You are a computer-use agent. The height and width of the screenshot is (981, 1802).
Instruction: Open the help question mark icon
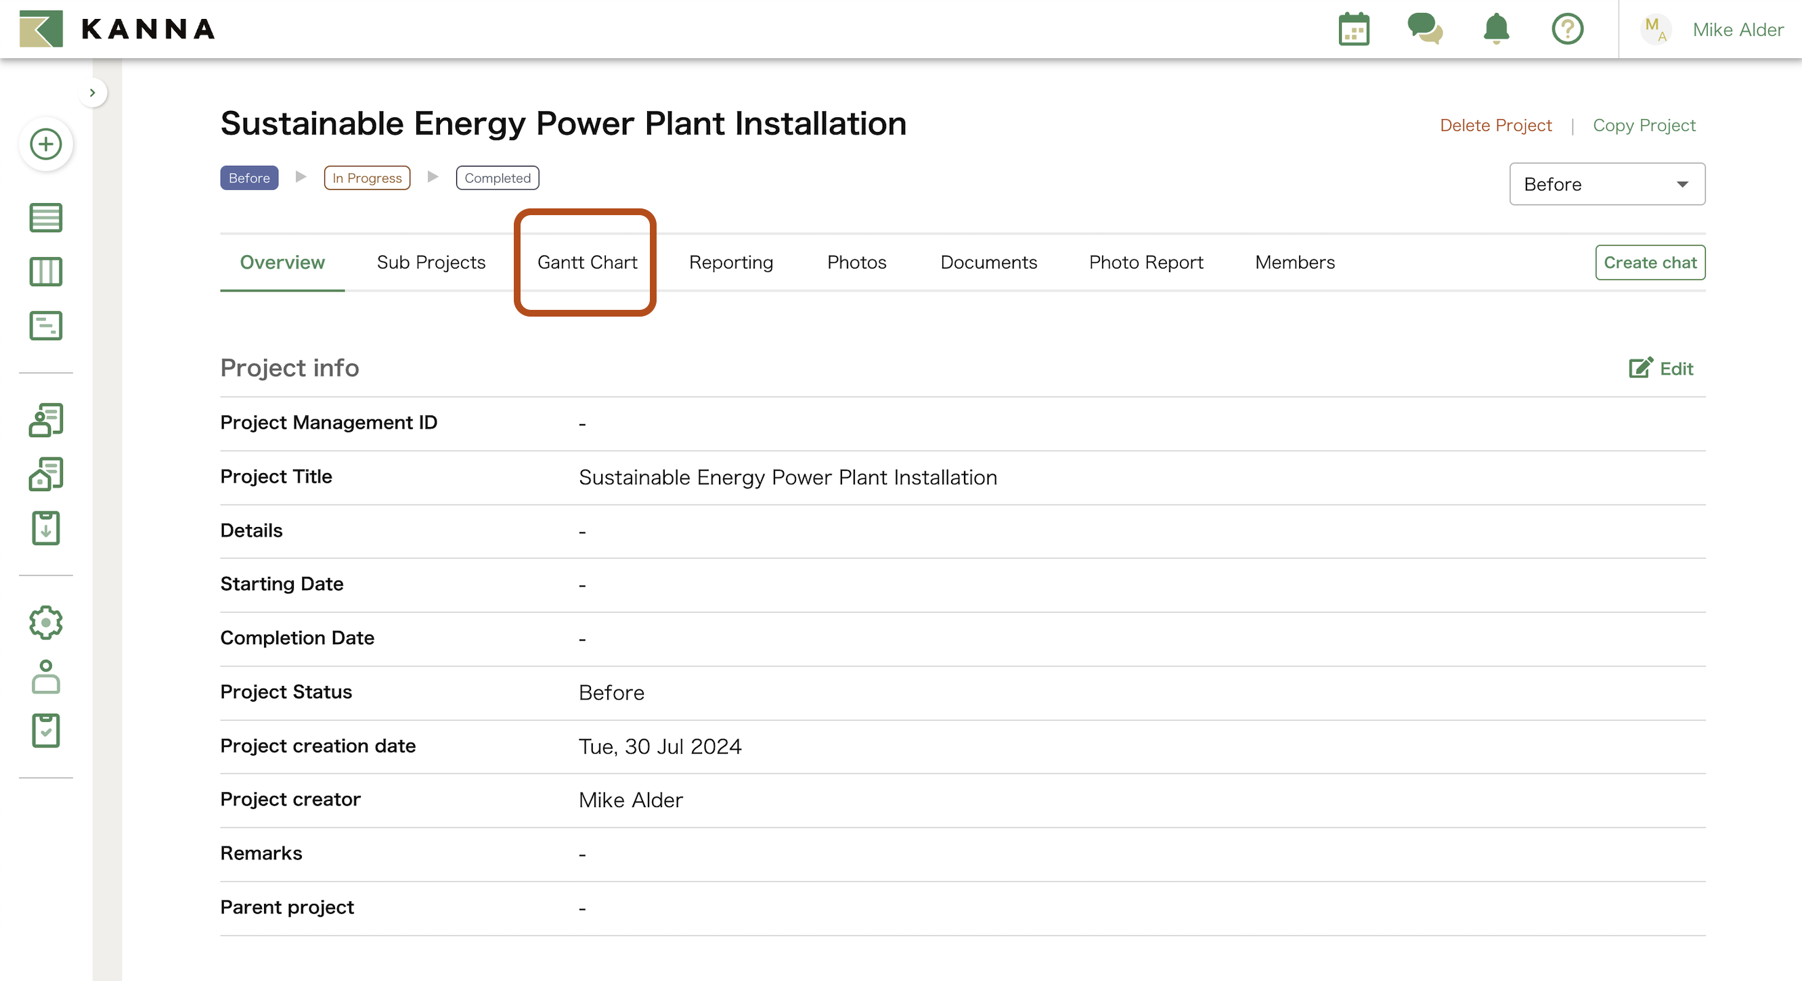click(1567, 29)
